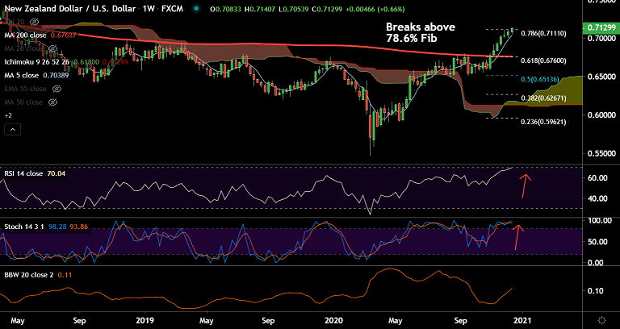Click the MA 5 value 0.70389
The width and height of the screenshot is (620, 329).
click(56, 76)
